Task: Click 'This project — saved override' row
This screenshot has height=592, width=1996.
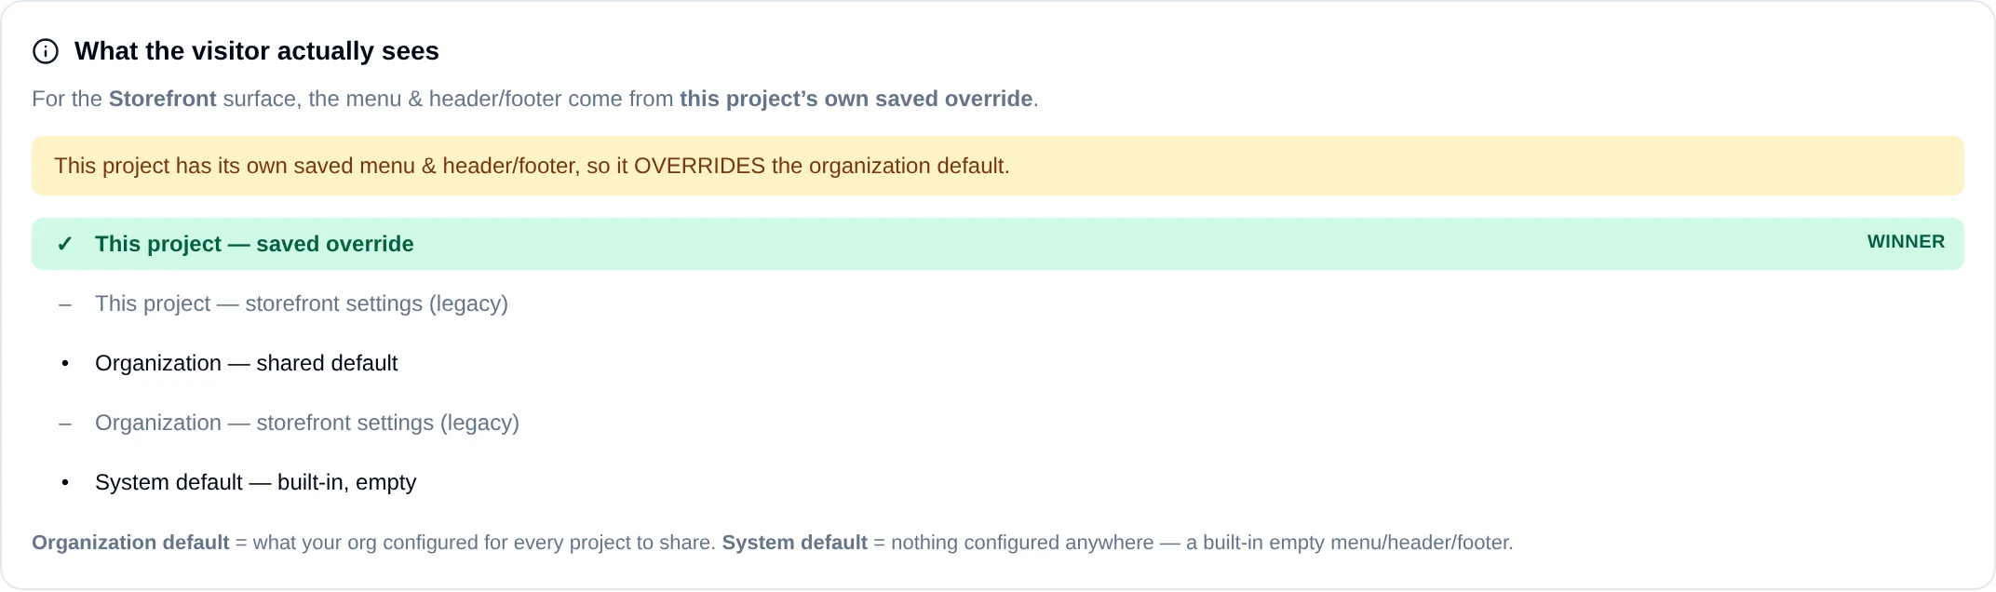Action: (x=998, y=244)
